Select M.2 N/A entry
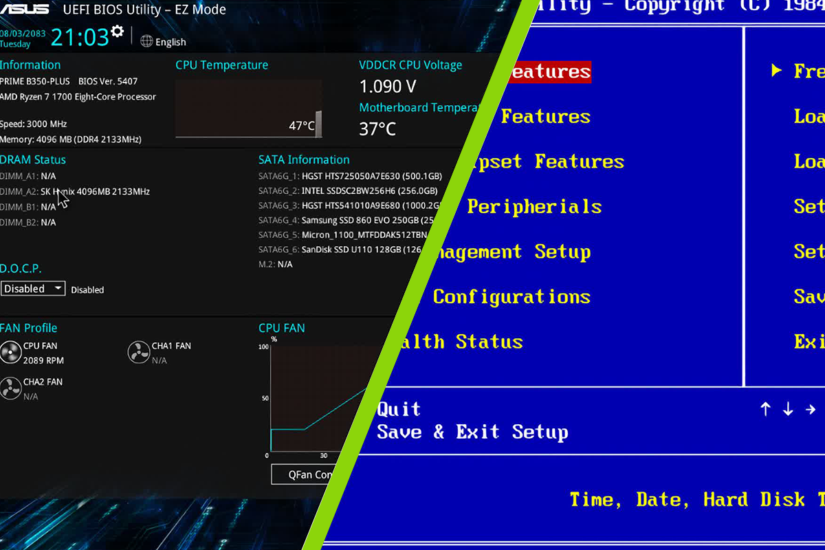The image size is (825, 550). (276, 264)
